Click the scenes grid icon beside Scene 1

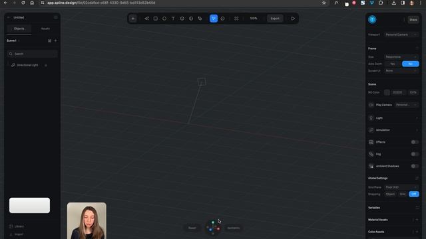click(49, 40)
